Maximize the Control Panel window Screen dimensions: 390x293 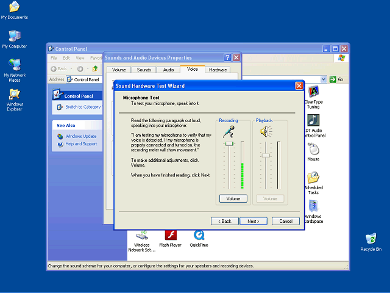(335, 49)
